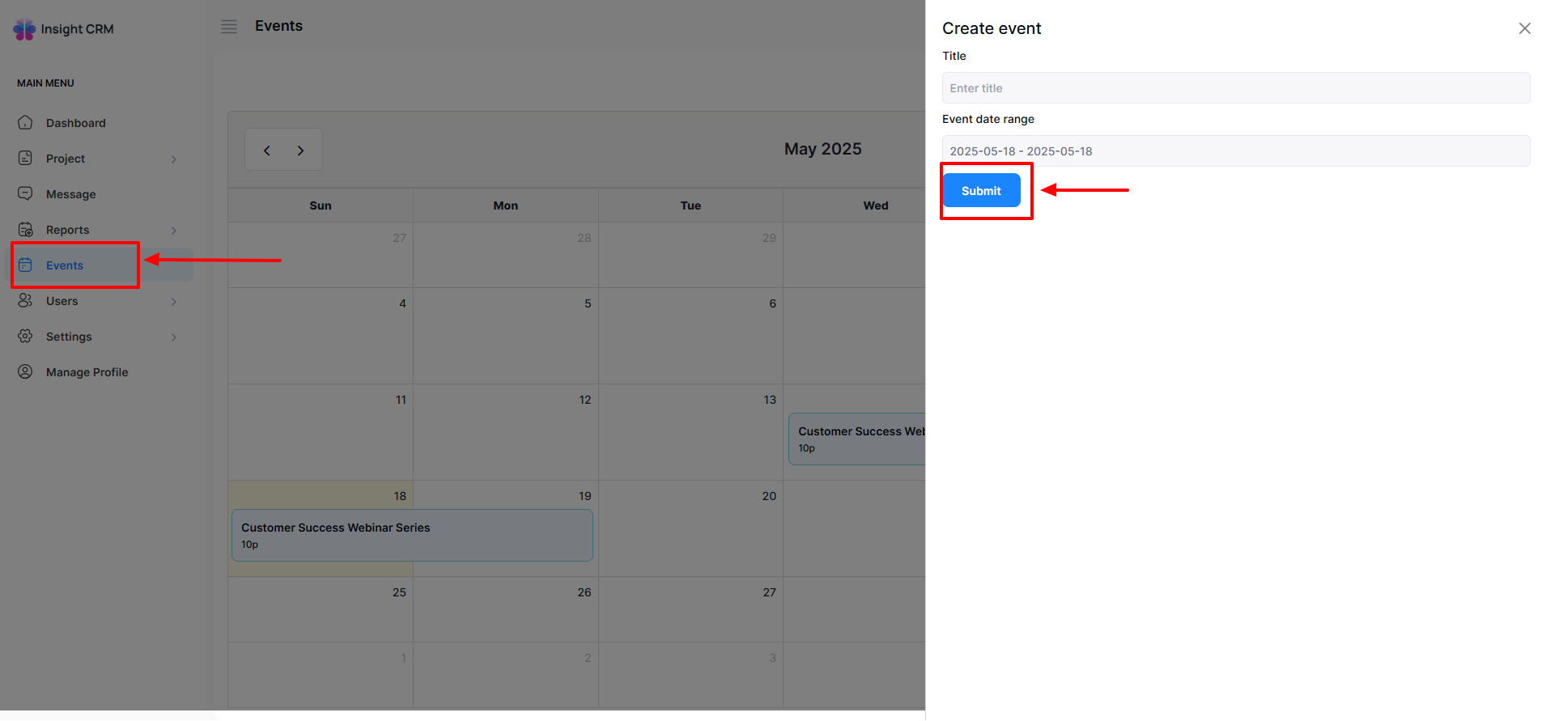This screenshot has width=1546, height=721.
Task: Click the Reports sidebar icon
Action: pos(26,230)
